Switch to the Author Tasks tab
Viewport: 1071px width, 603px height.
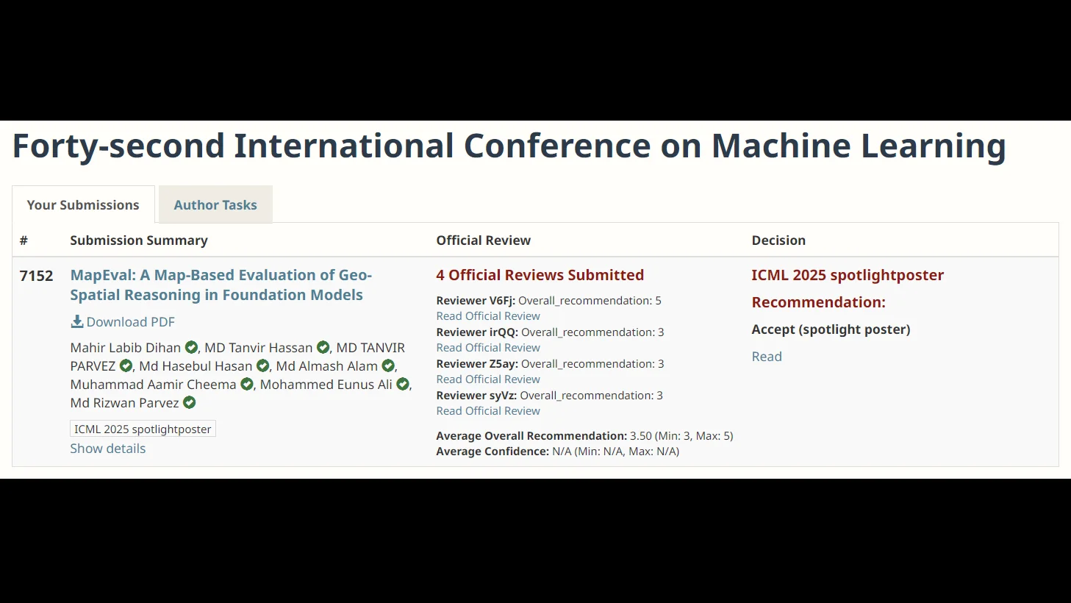click(x=215, y=204)
